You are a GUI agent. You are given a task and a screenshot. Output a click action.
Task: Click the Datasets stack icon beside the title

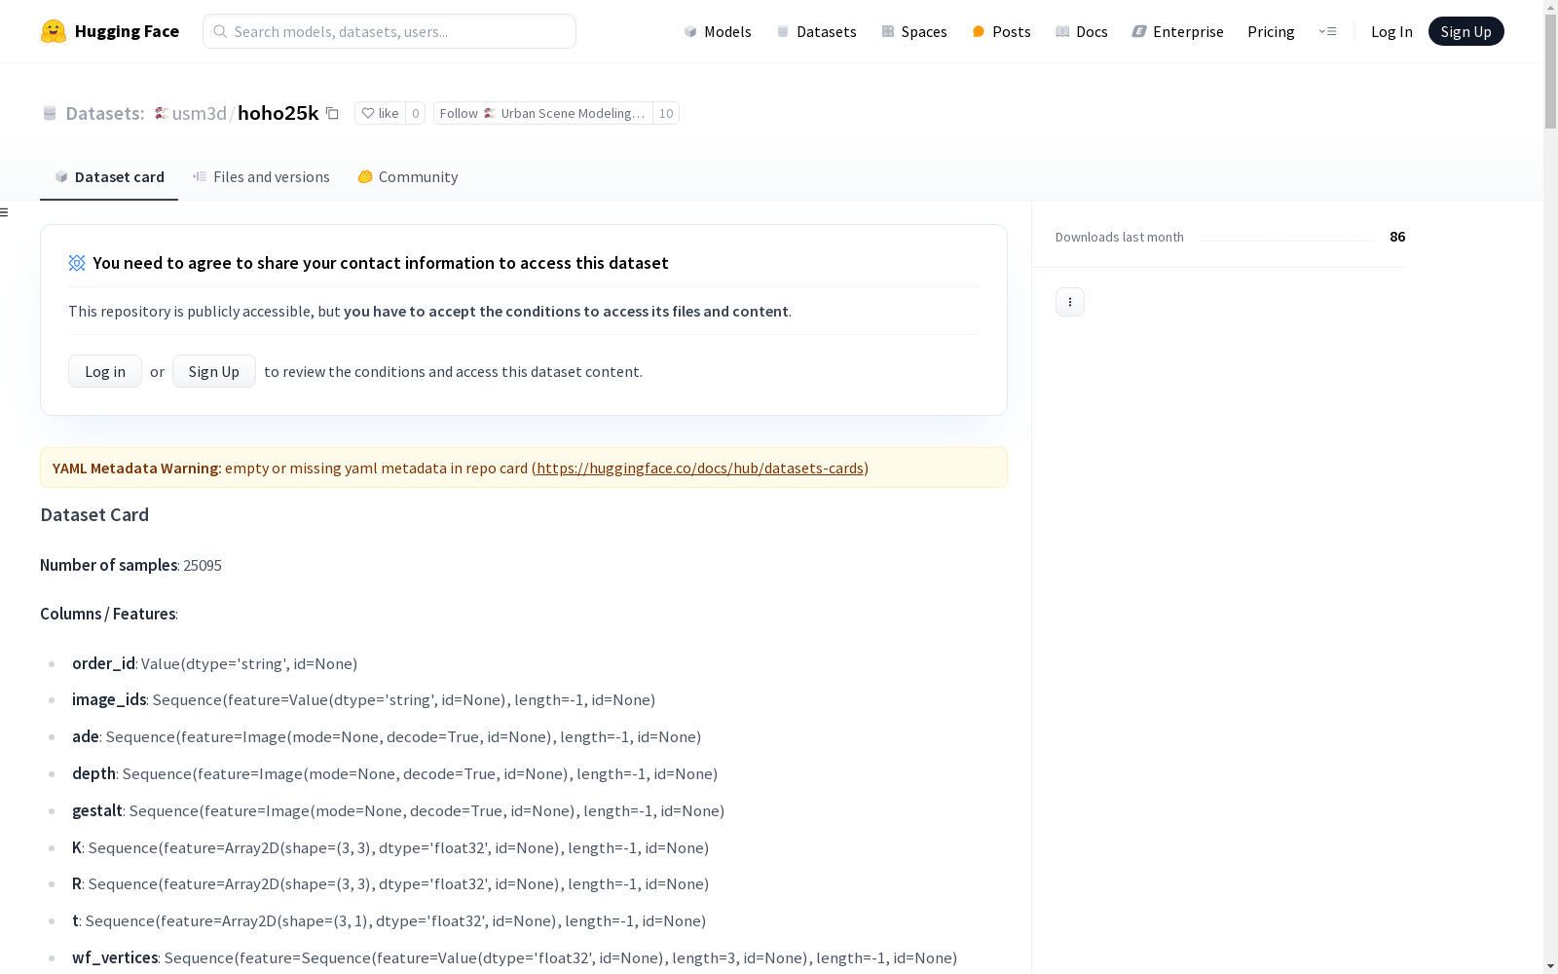pos(50,114)
